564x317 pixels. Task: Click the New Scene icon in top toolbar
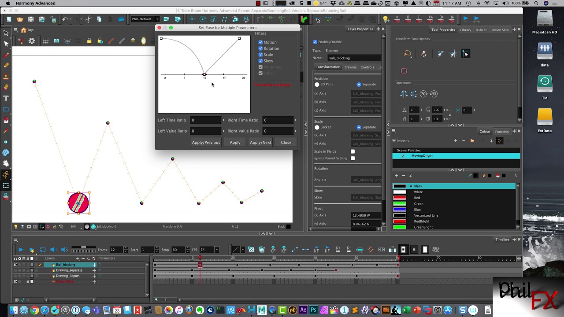[x=9, y=19]
